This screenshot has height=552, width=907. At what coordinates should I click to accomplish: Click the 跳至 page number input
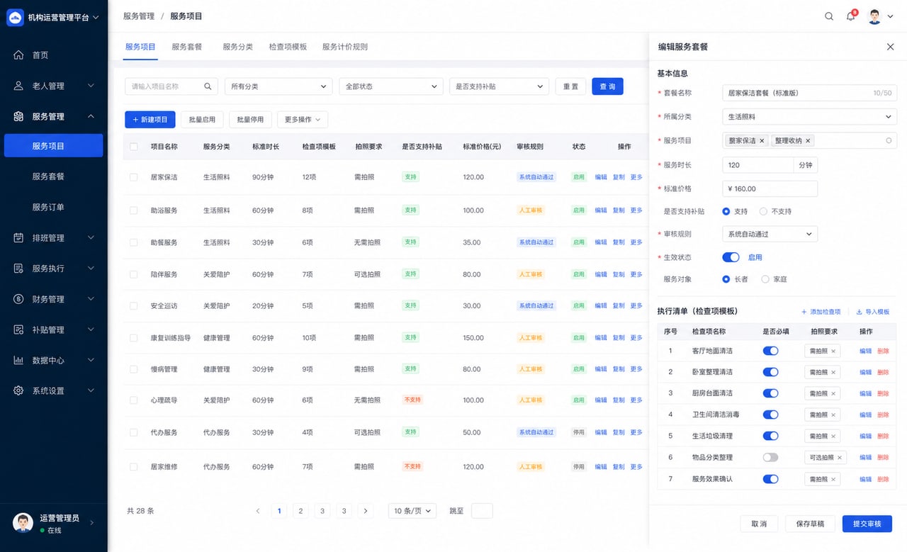click(482, 511)
